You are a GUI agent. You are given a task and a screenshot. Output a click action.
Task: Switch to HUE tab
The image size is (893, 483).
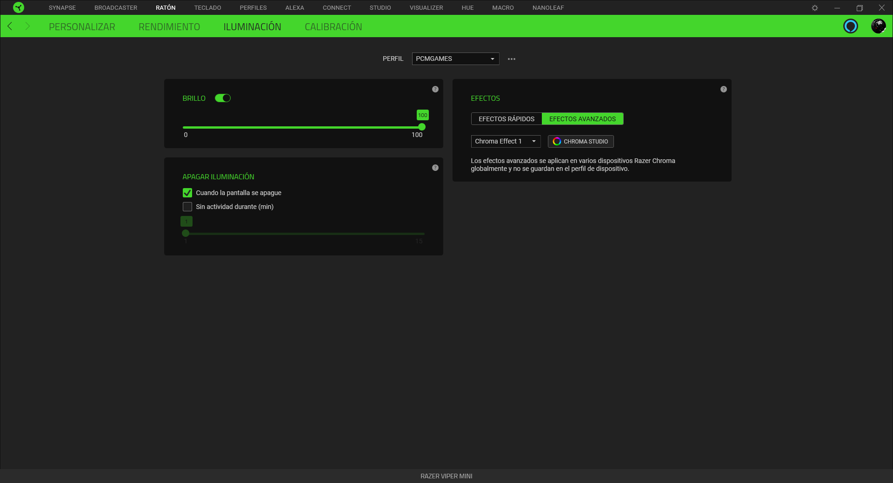[x=467, y=8]
